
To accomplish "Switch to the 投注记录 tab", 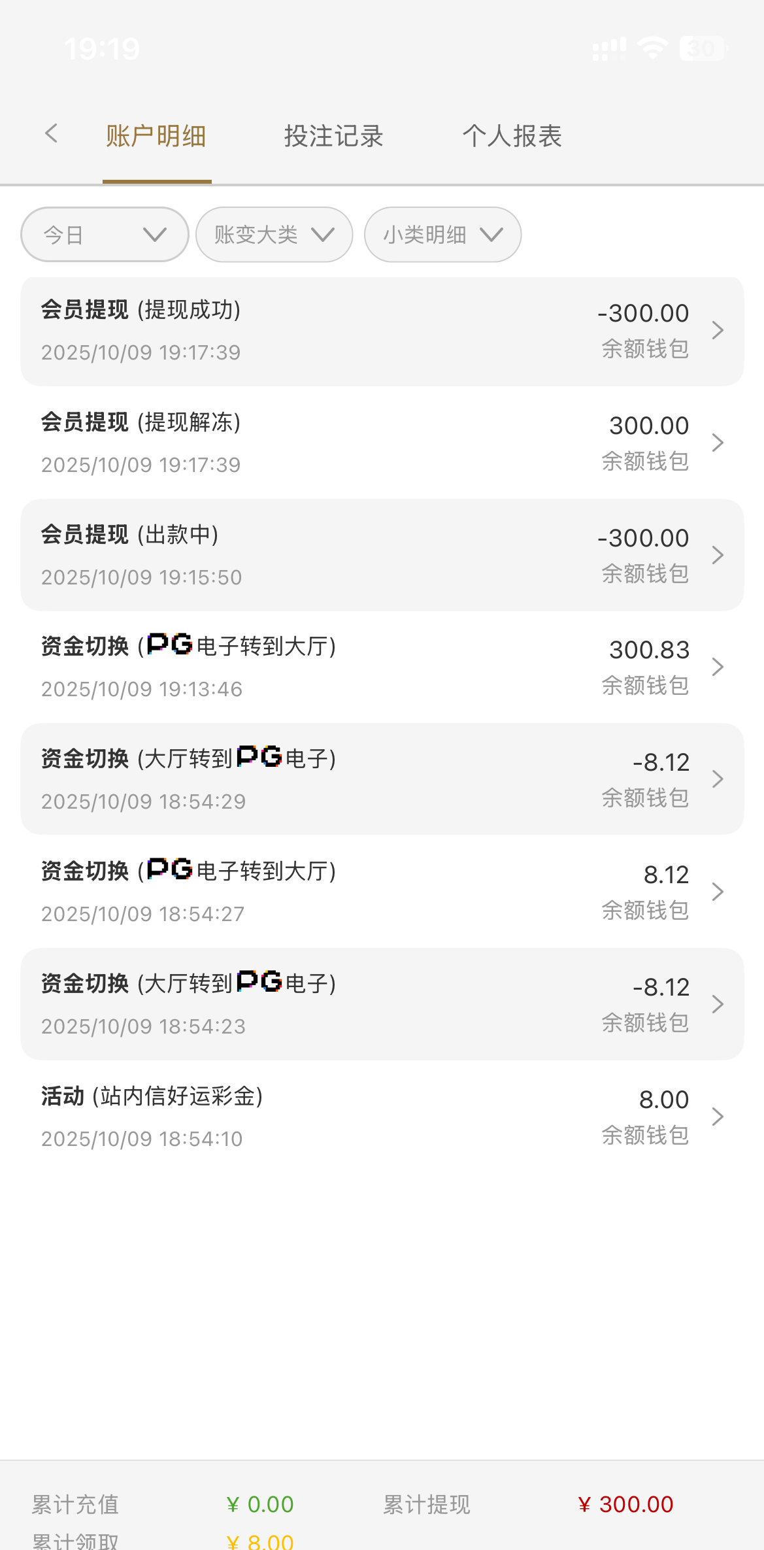I will coord(333,137).
